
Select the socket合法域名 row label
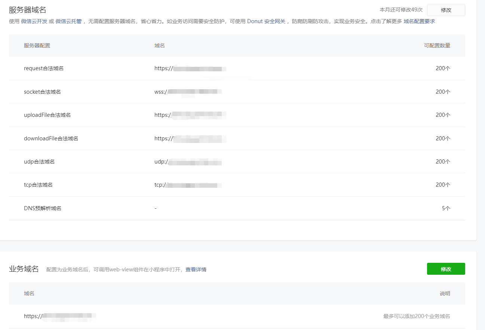42,92
